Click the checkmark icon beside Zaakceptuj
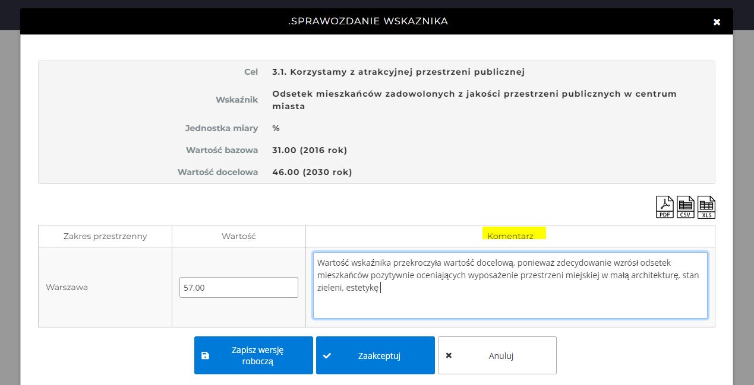754x385 pixels. (x=327, y=355)
